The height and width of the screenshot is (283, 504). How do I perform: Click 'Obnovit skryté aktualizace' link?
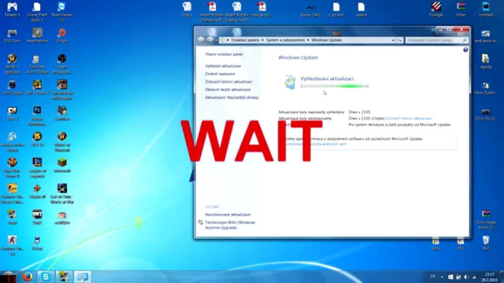228,90
